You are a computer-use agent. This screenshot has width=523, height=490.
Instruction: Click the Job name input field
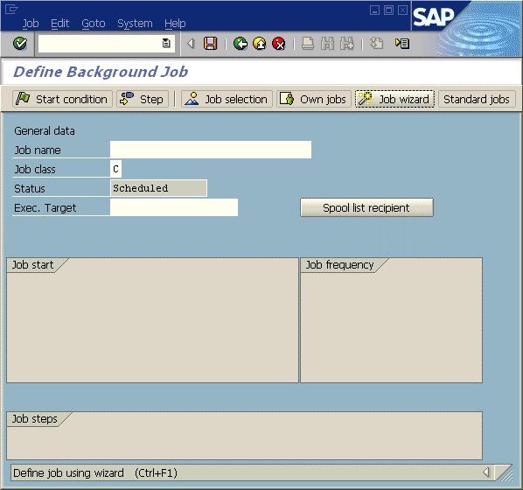pyautogui.click(x=211, y=150)
